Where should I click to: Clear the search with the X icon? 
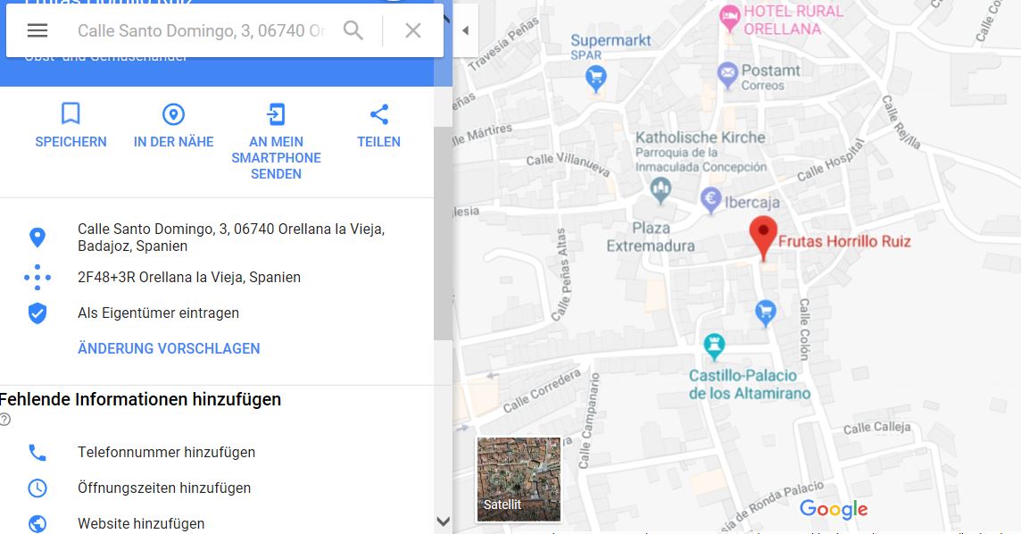[x=413, y=30]
